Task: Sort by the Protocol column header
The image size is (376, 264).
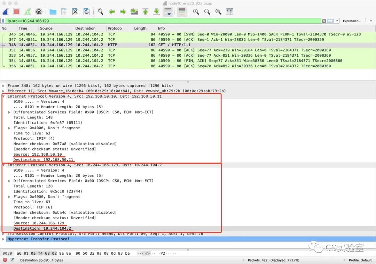Action: tap(119, 28)
